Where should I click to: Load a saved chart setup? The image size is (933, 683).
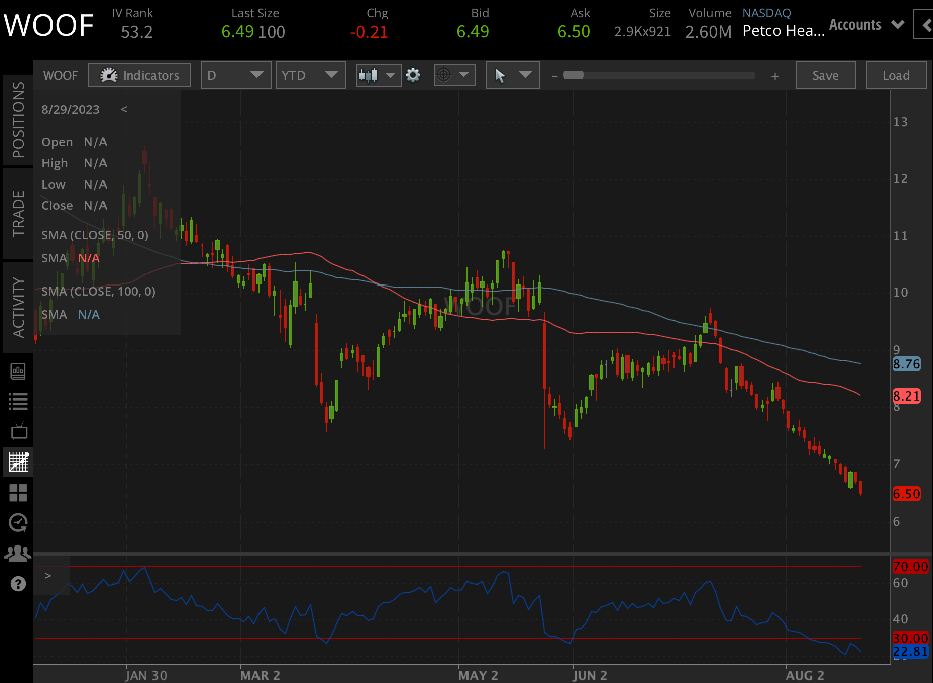896,75
